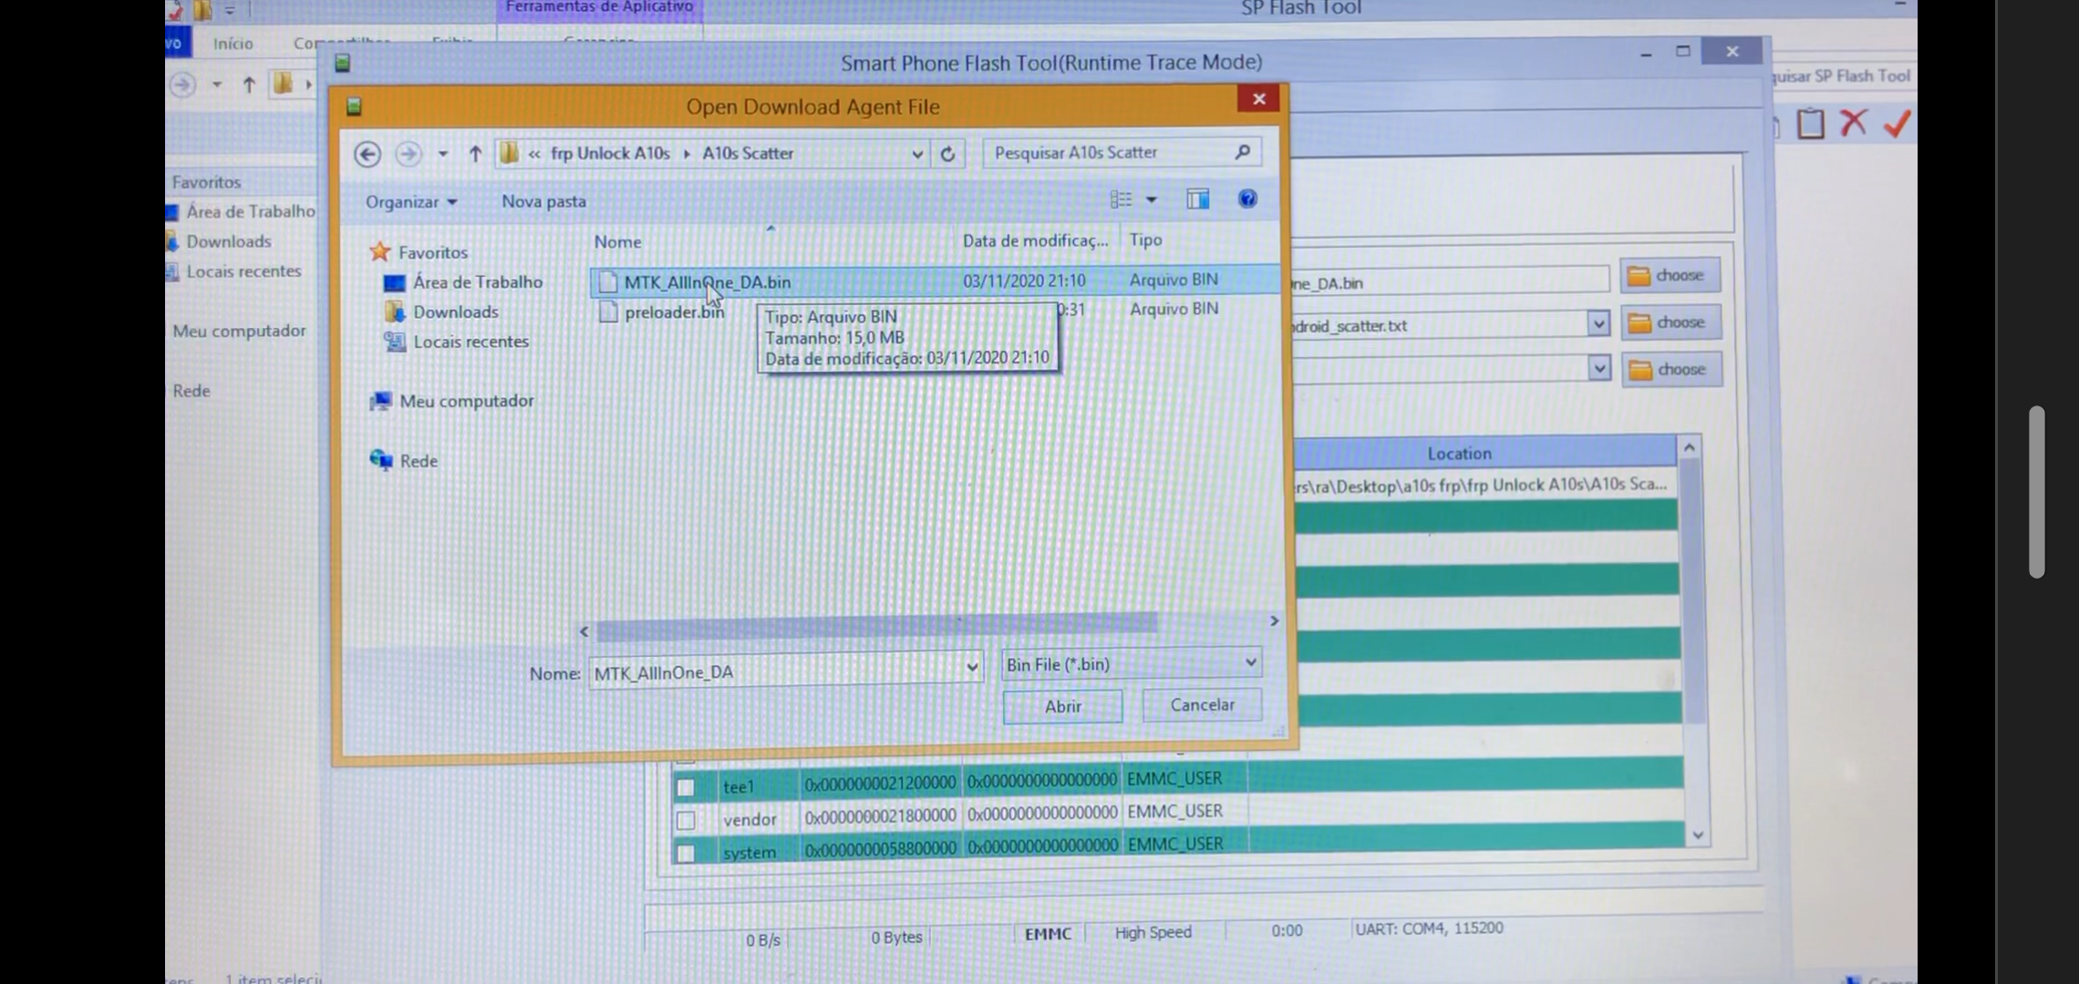Screen dimensions: 2079x984
Task: Click choose button for scatter file
Action: [1670, 323]
